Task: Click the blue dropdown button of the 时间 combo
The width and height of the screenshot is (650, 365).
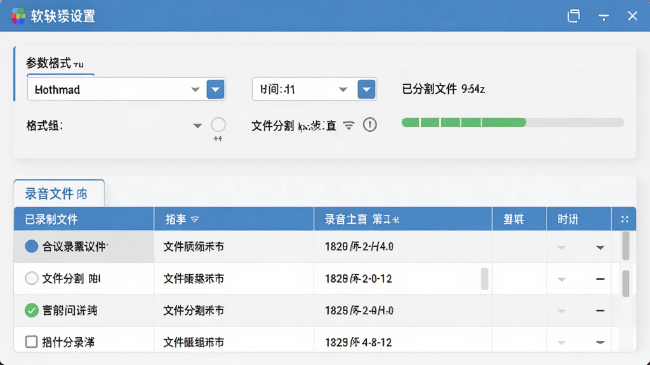Action: click(366, 89)
